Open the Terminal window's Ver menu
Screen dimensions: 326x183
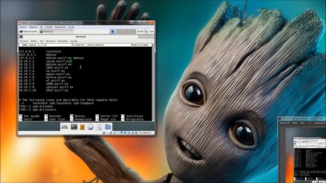pos(42,41)
